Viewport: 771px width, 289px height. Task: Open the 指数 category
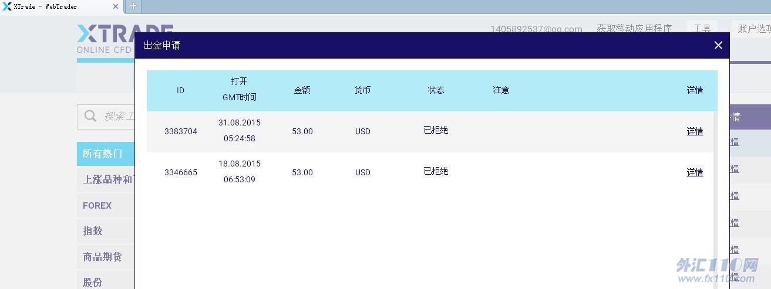click(93, 231)
